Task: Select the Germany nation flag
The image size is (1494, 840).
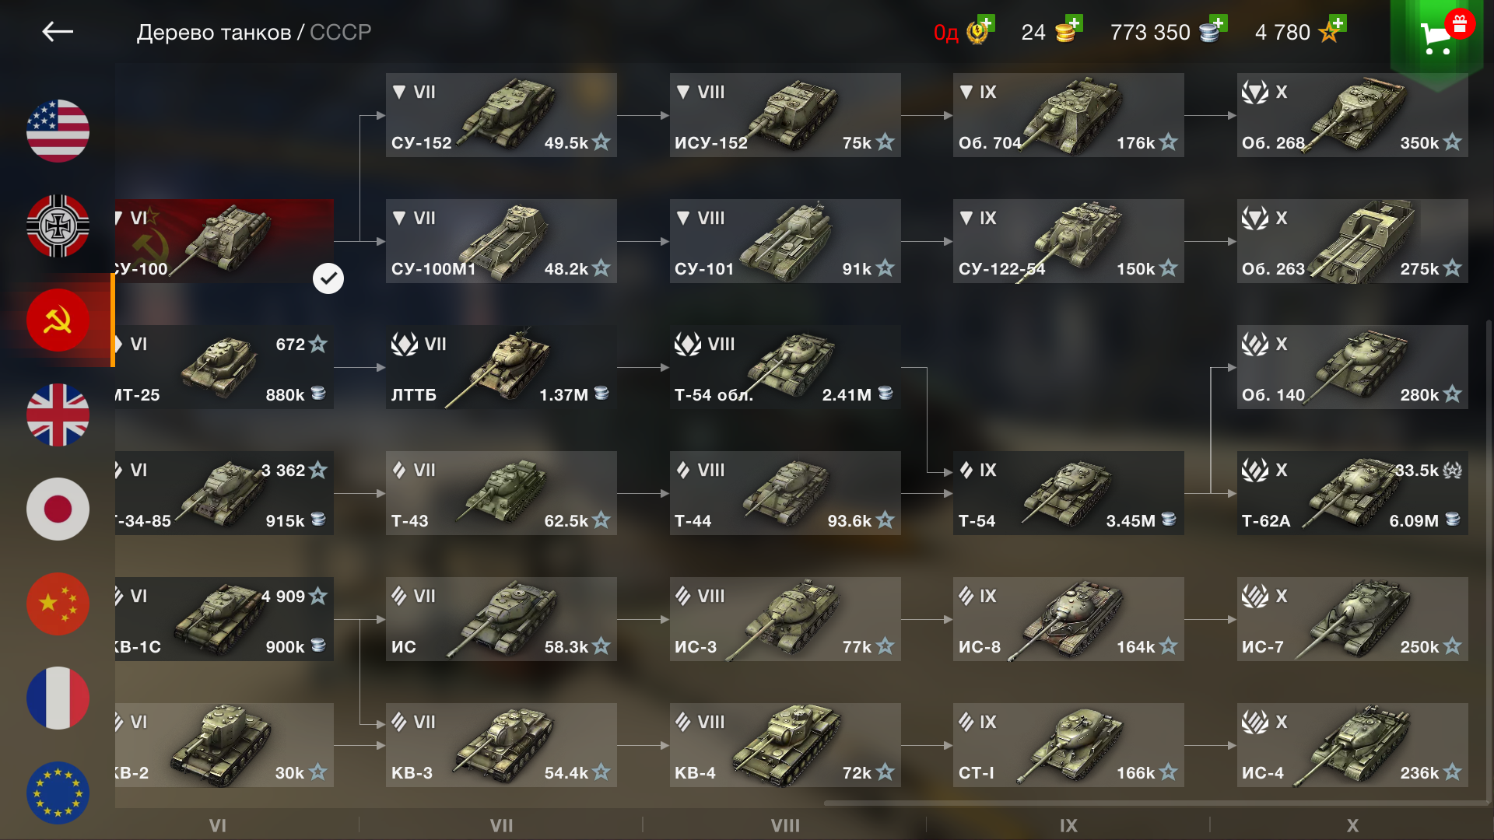Action: tap(58, 226)
